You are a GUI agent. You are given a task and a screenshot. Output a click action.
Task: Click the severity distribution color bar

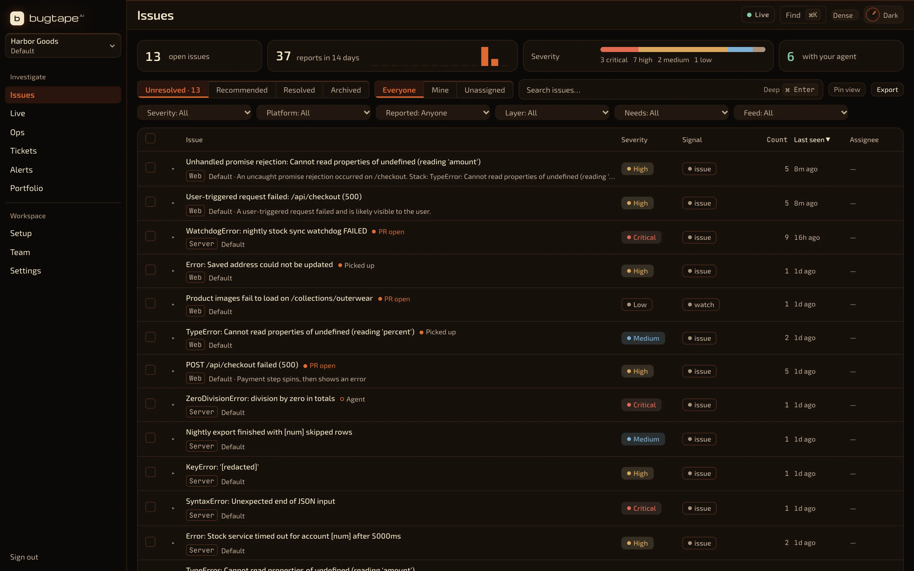[683, 49]
